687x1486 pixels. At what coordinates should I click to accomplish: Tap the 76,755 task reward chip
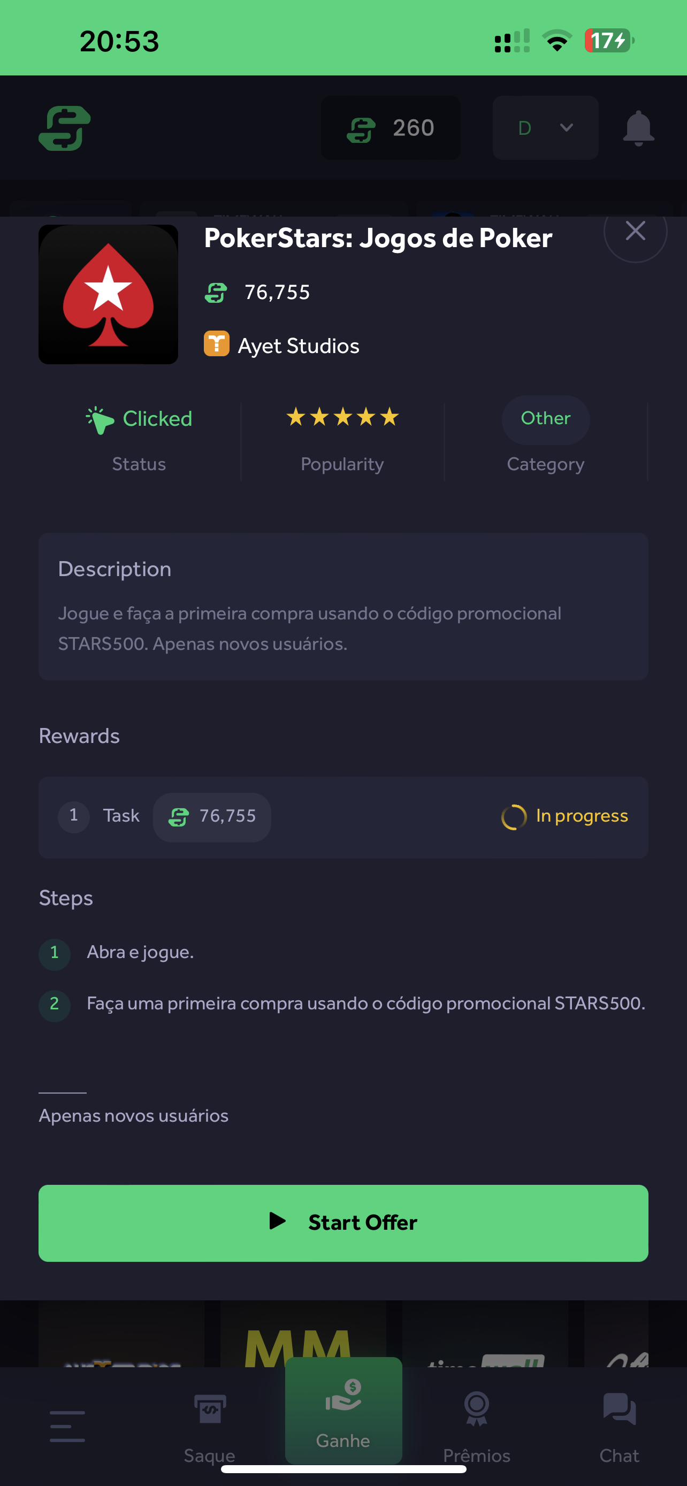click(x=212, y=817)
